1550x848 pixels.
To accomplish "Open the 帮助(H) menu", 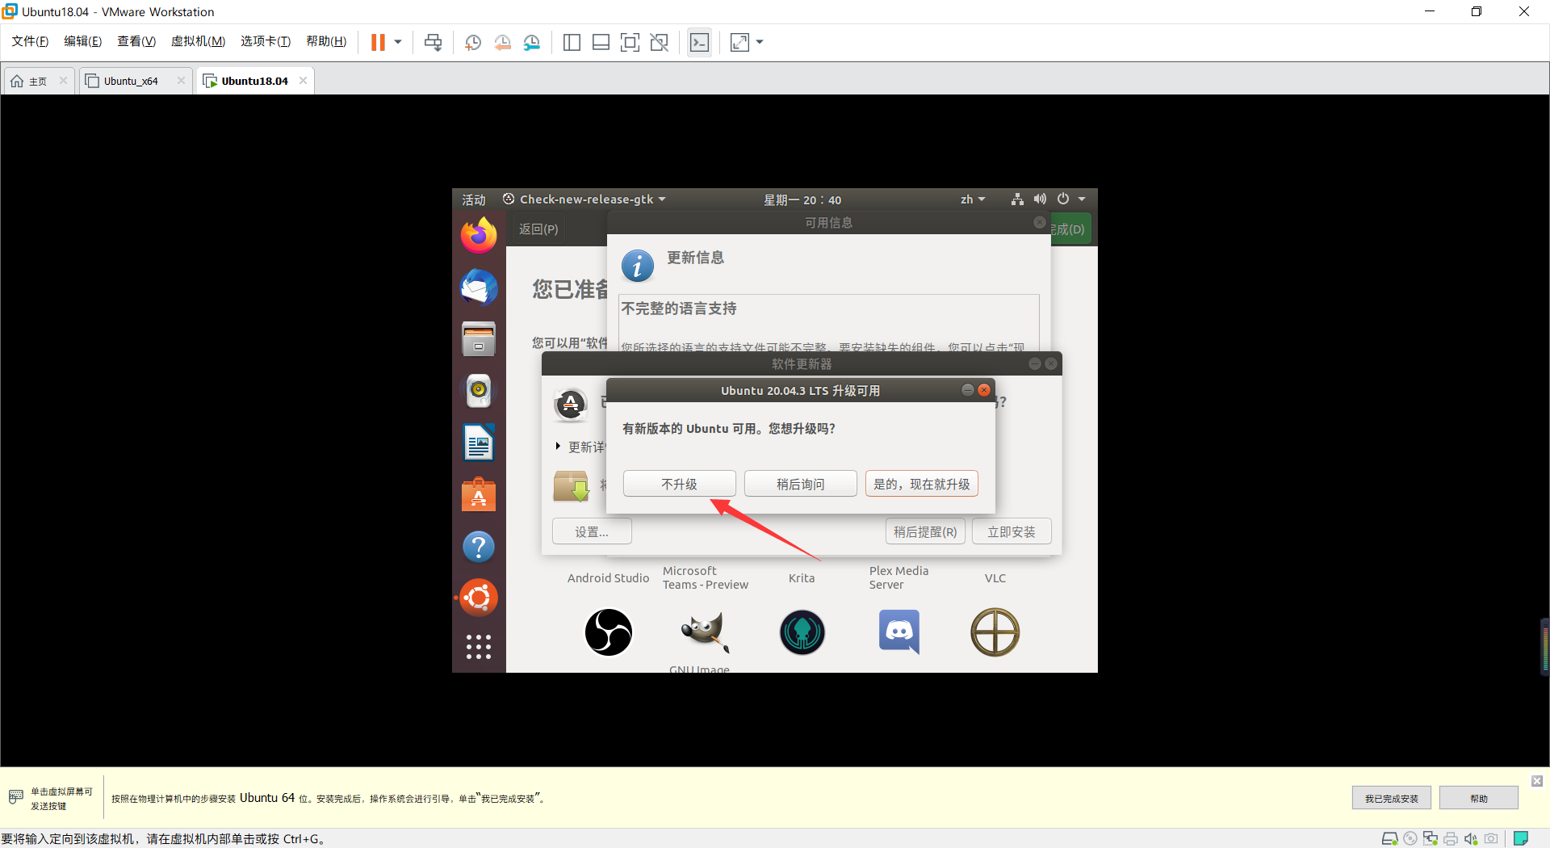I will tap(326, 41).
